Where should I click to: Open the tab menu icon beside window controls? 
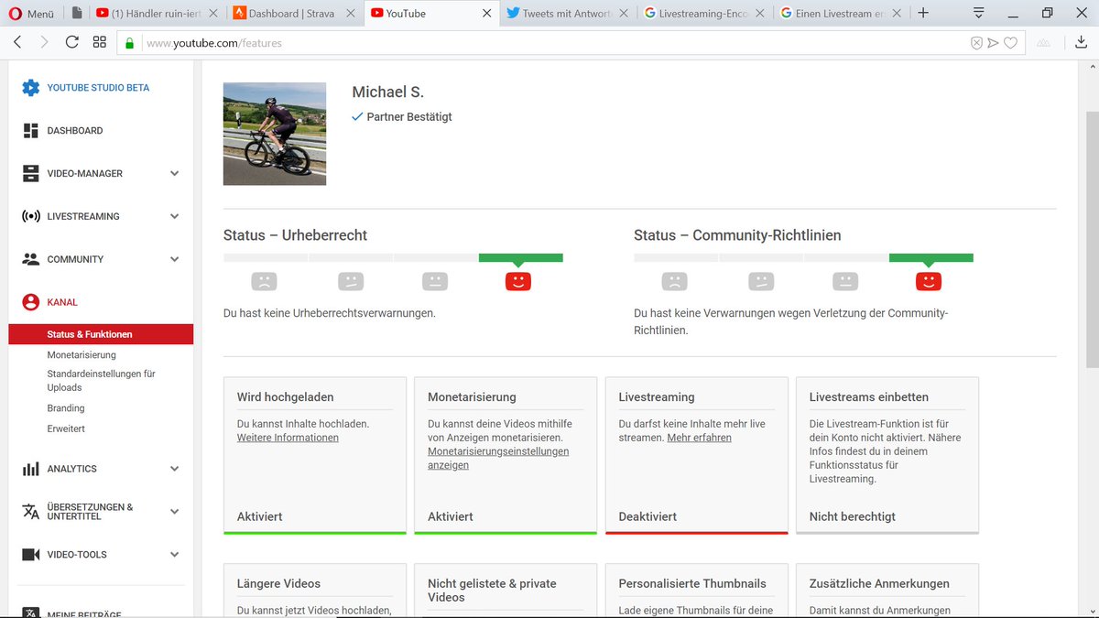pyautogui.click(x=978, y=13)
